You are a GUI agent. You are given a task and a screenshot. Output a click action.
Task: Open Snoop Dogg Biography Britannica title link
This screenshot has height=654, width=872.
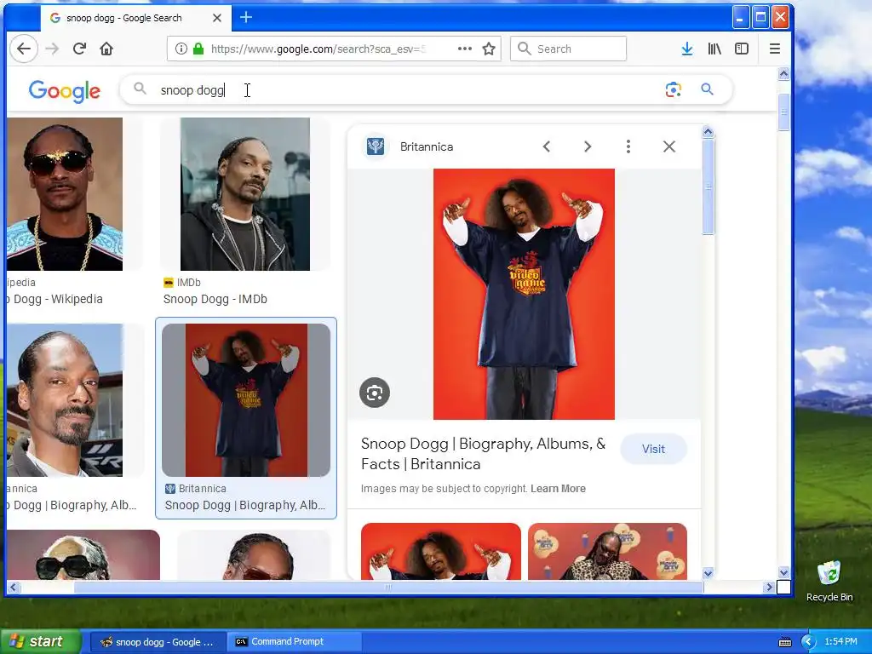click(x=484, y=454)
